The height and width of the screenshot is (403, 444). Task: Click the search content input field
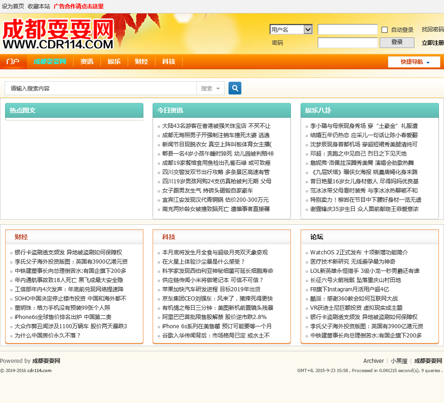[x=100, y=88]
